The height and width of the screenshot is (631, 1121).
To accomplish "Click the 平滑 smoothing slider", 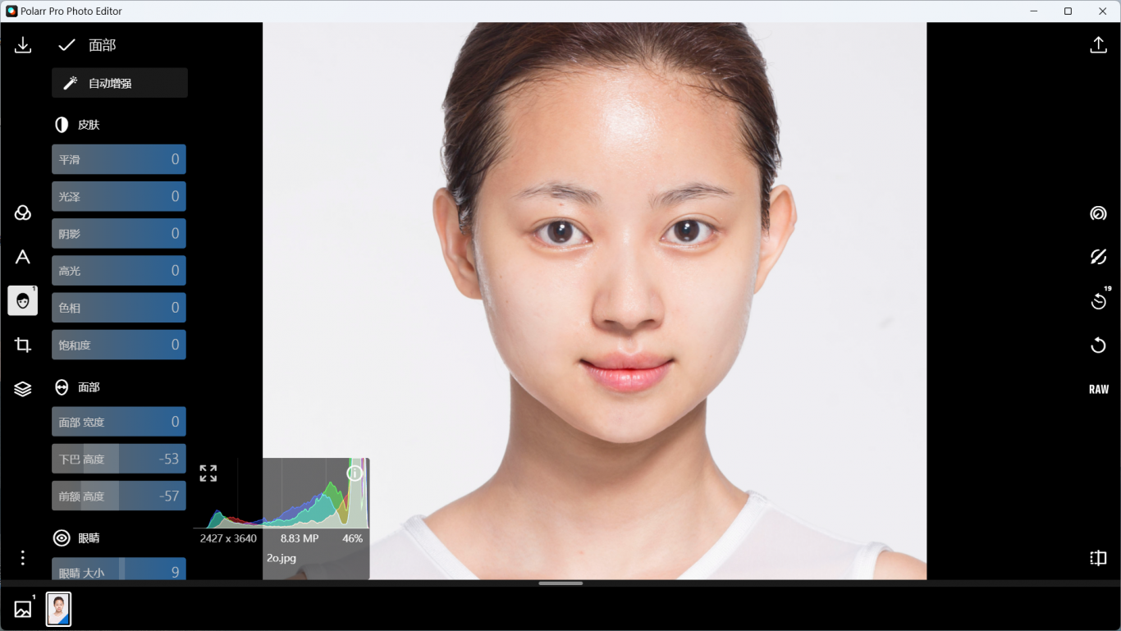I will 119,159.
